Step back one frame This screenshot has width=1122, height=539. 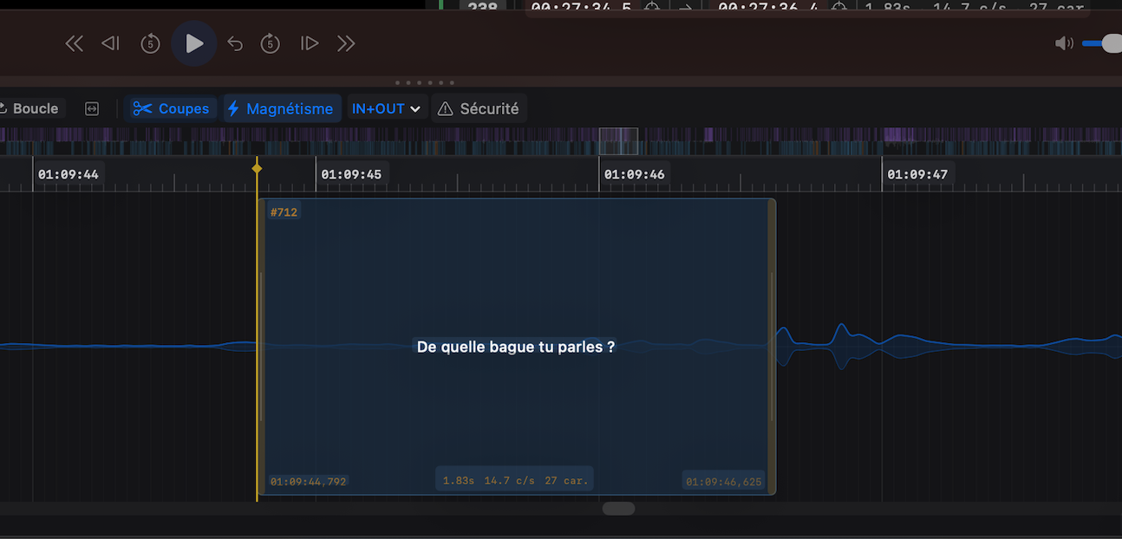(110, 43)
